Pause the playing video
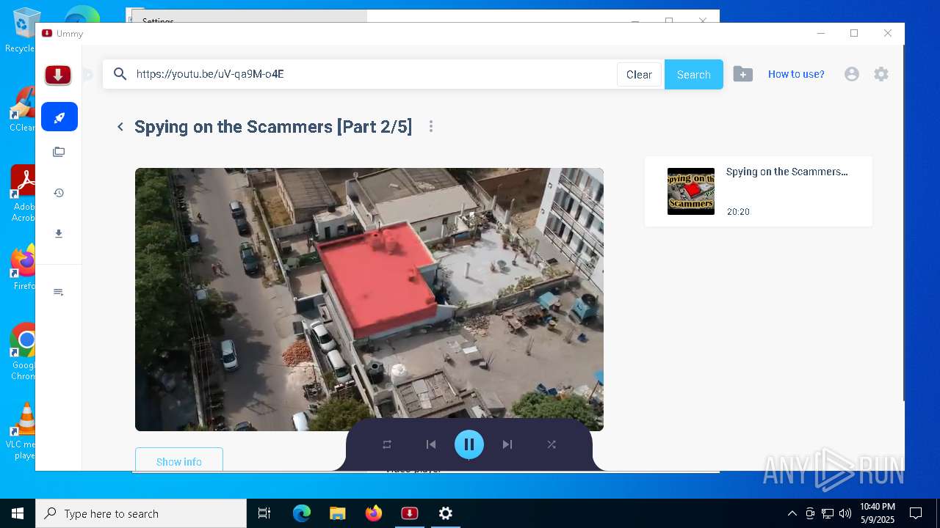Image resolution: width=940 pixels, height=528 pixels. pyautogui.click(x=469, y=444)
